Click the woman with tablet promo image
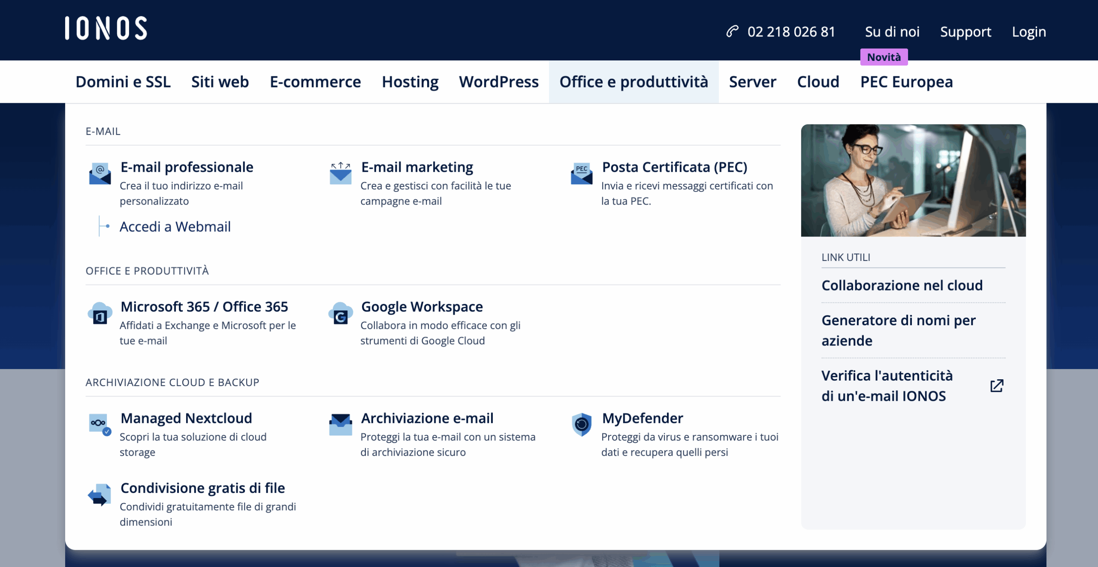Screen dimensions: 1098x567 click(913, 180)
